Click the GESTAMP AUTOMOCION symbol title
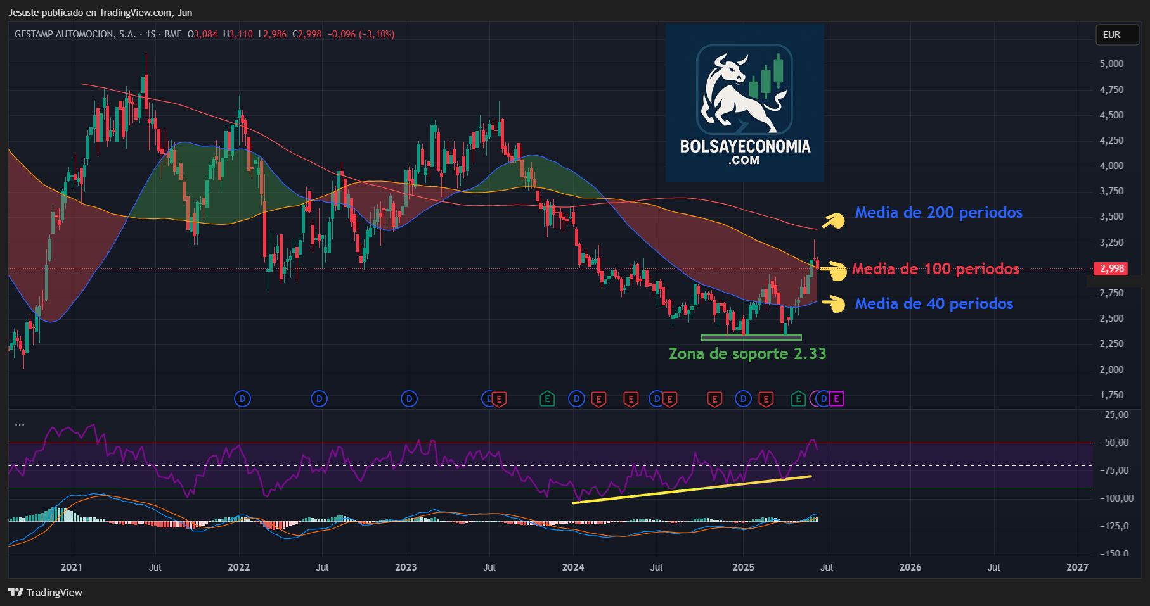 [x=75, y=34]
